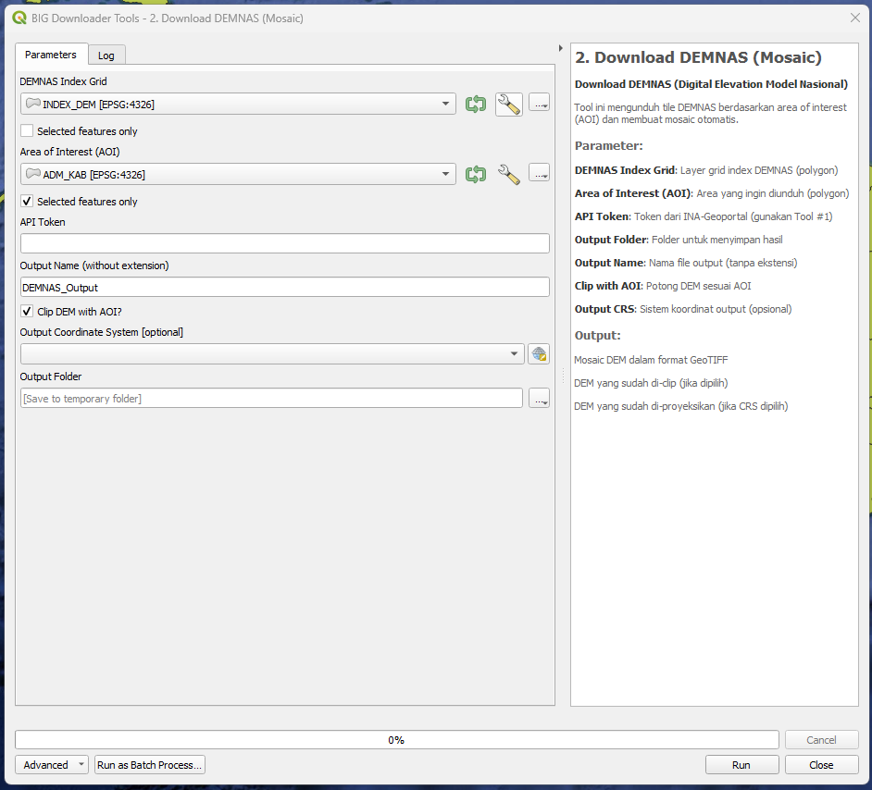
Task: Browse files for DEMNAS Index Grid input
Action: coord(539,104)
